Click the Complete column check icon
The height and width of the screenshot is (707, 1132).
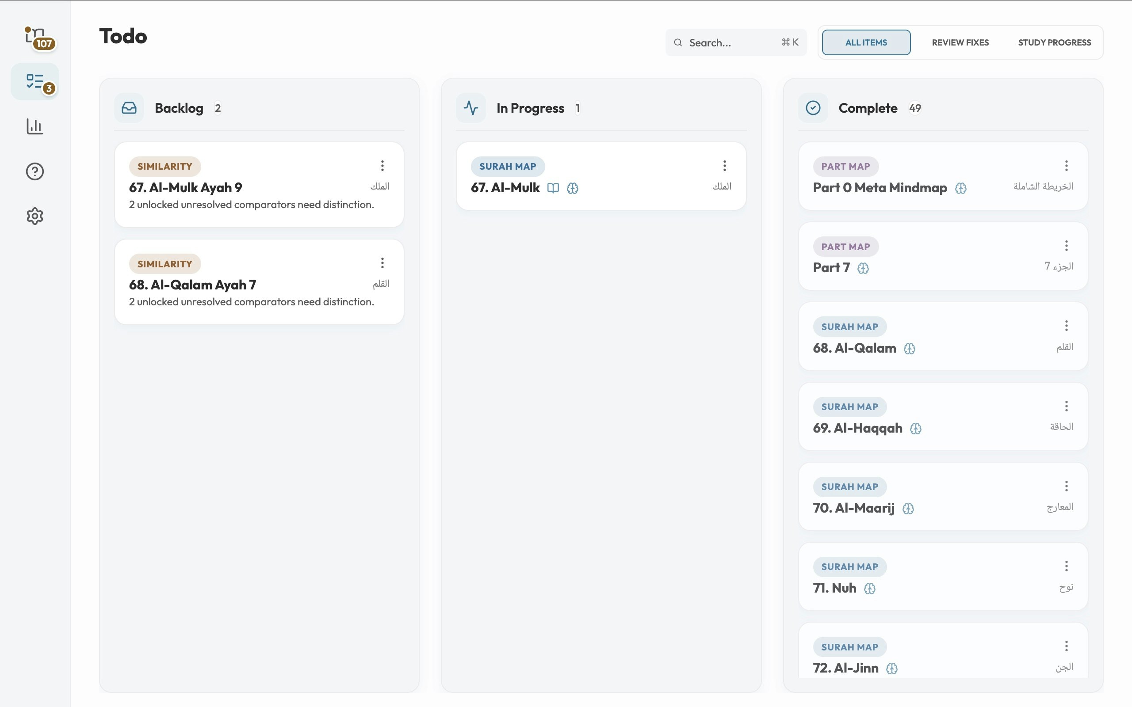coord(813,108)
